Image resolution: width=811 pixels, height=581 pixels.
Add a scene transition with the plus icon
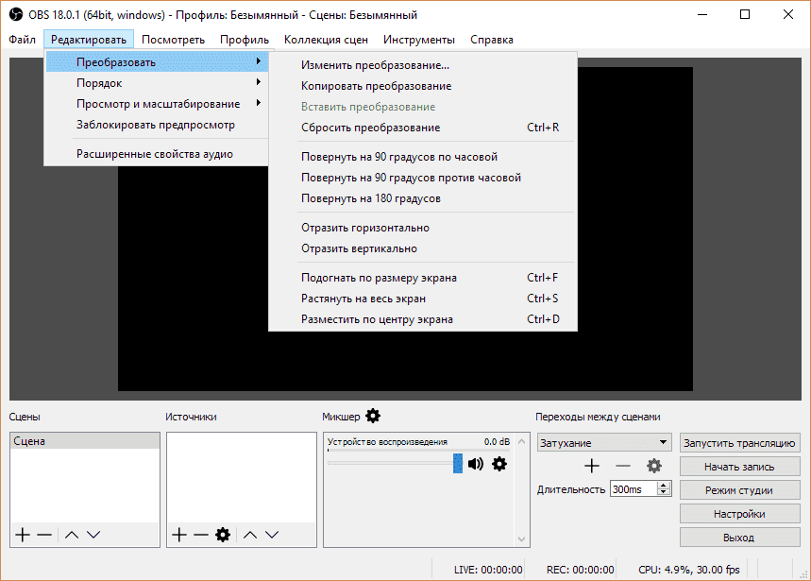click(x=592, y=466)
